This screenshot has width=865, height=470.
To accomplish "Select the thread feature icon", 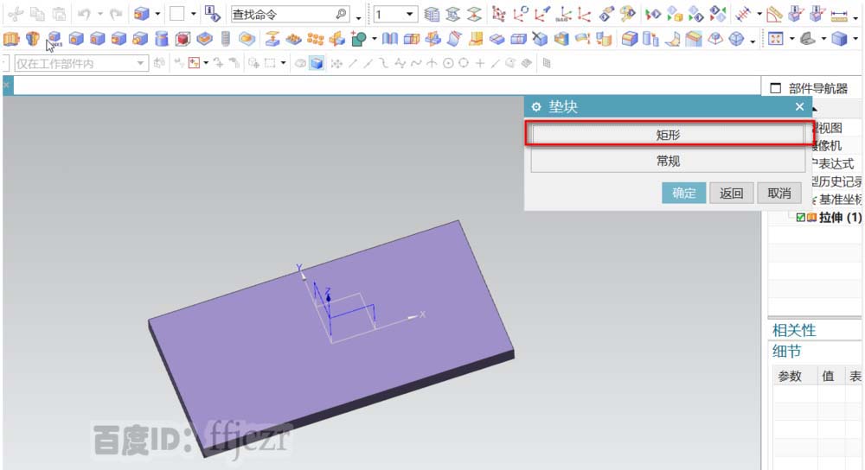I will (x=225, y=39).
